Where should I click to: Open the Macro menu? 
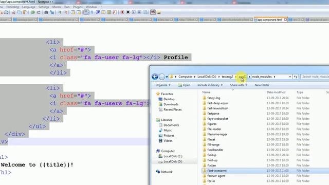57,7
